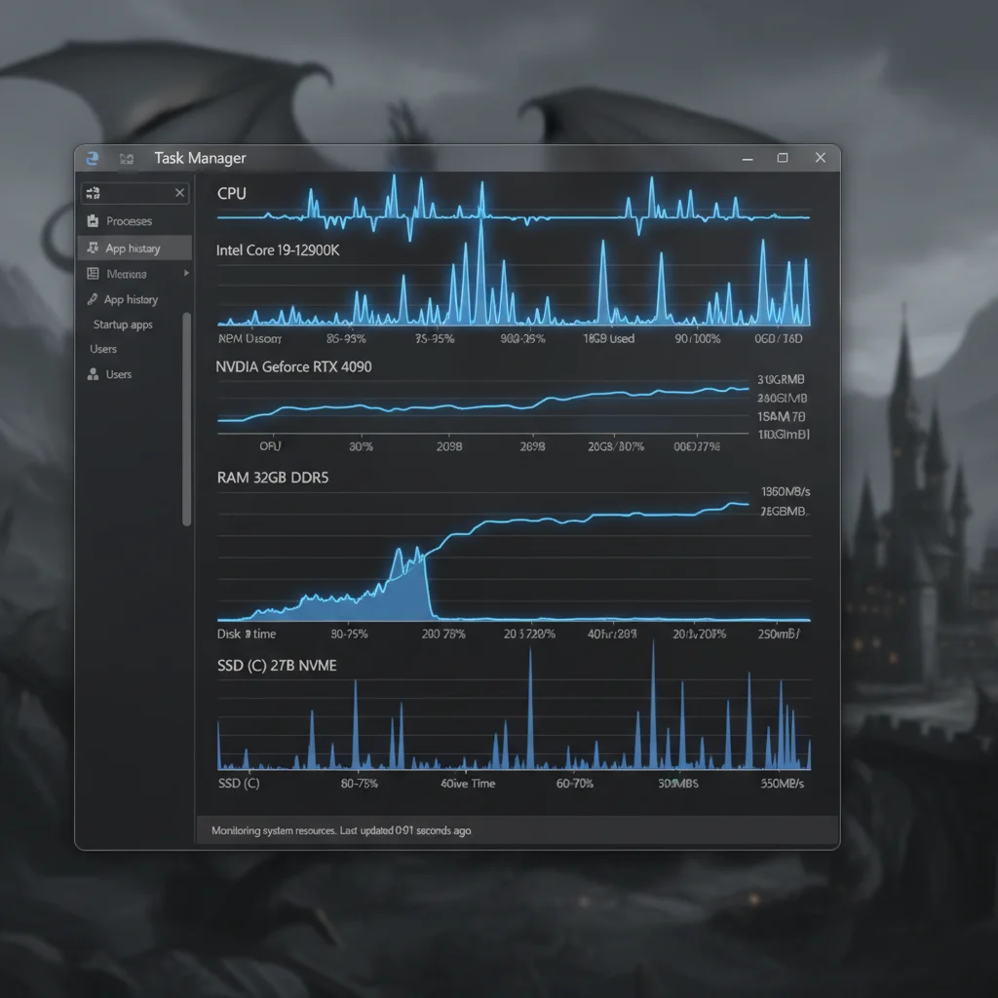This screenshot has width=998, height=998.
Task: Click the 40ive Time label
Action: point(468,784)
